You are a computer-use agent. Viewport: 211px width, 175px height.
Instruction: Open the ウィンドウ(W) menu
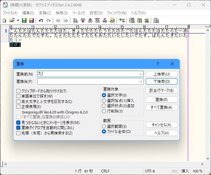point(117,13)
